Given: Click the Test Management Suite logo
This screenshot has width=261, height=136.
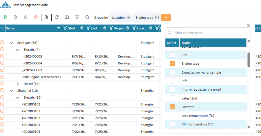Looking at the screenshot, I should point(6,5).
